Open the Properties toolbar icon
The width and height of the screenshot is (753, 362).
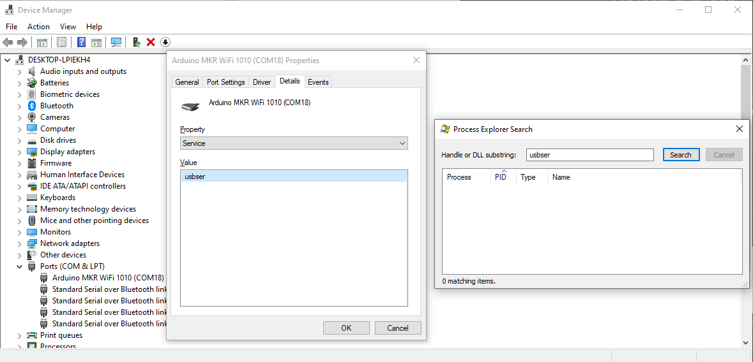pyautogui.click(x=61, y=42)
